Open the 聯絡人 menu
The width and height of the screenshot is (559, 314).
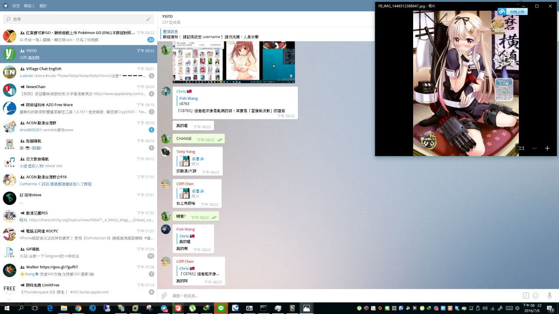[x=30, y=6]
